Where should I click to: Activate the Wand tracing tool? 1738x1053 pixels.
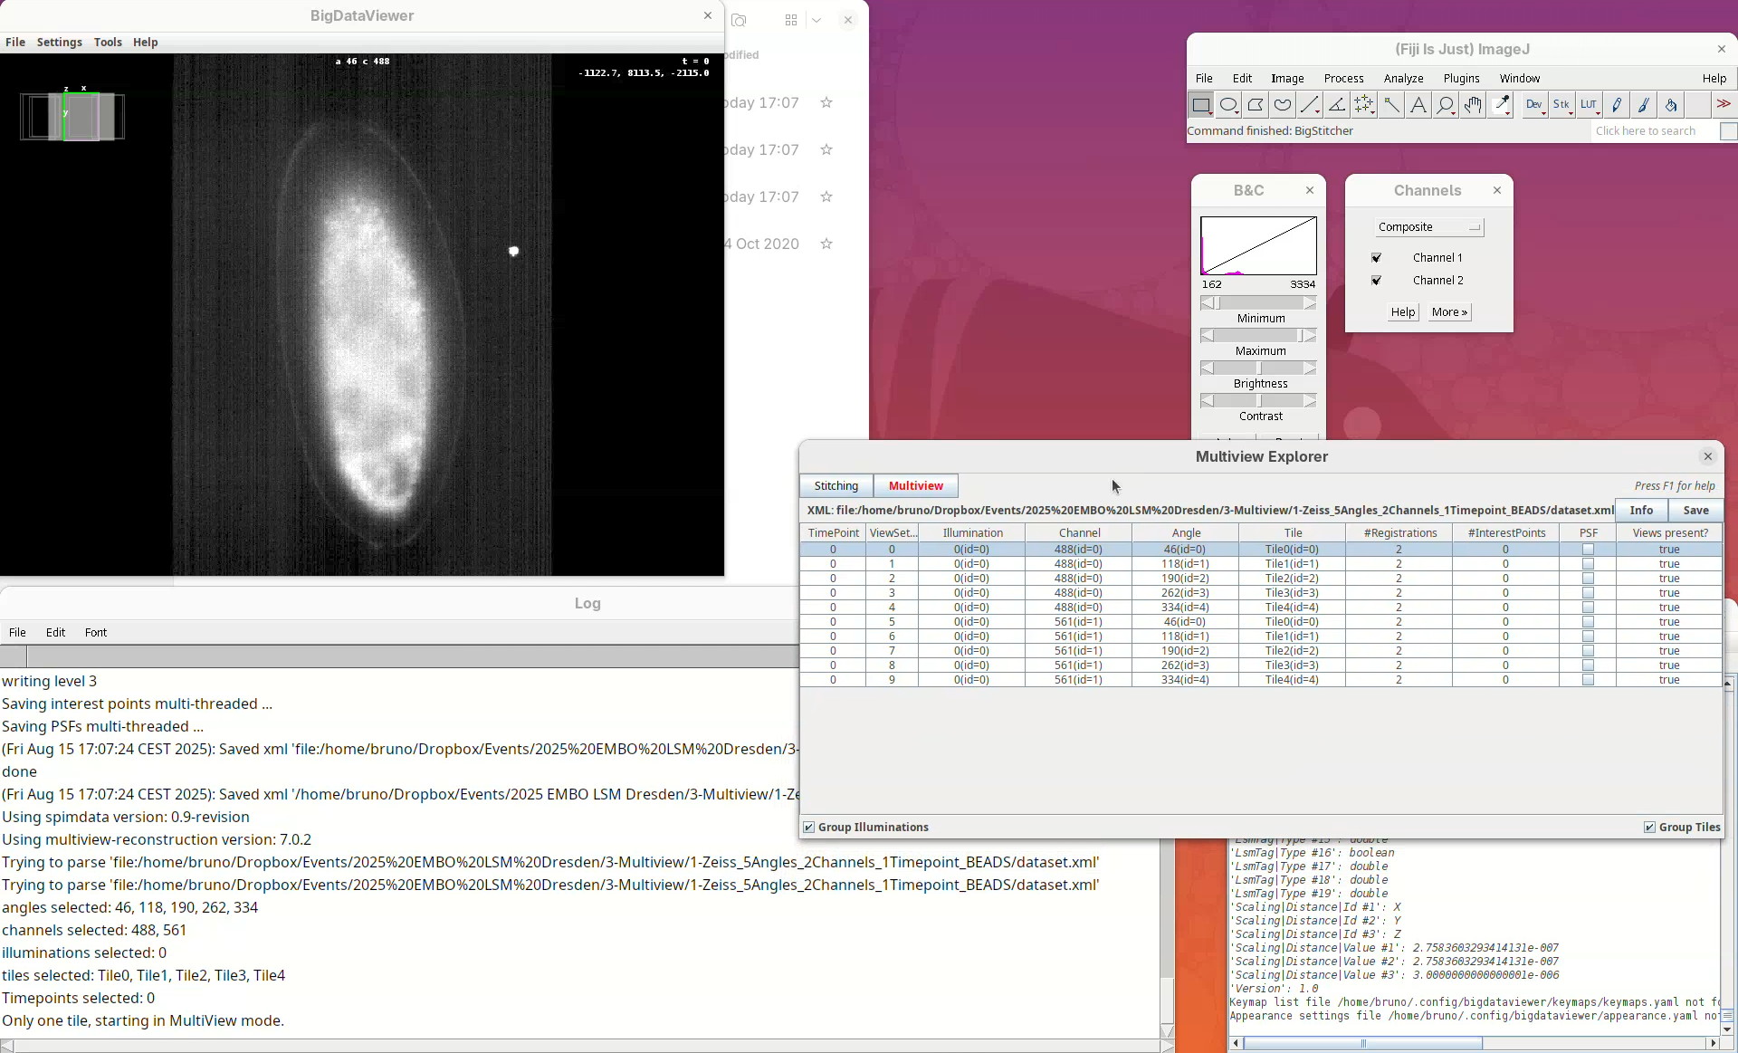tap(1391, 105)
